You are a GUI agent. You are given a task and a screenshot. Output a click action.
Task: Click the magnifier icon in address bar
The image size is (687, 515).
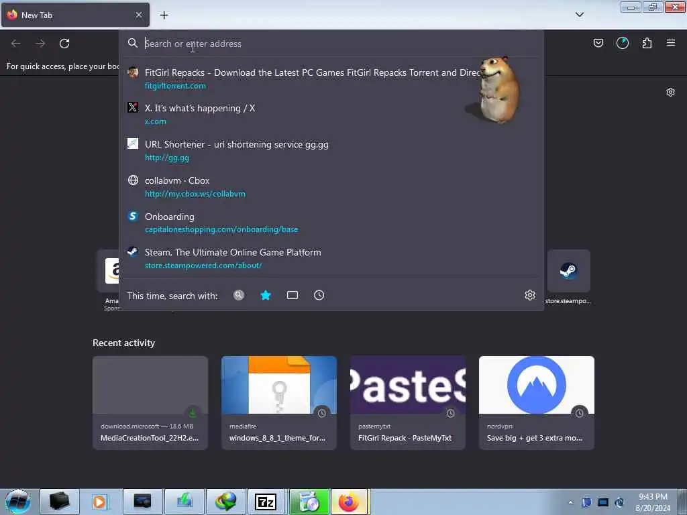click(133, 43)
